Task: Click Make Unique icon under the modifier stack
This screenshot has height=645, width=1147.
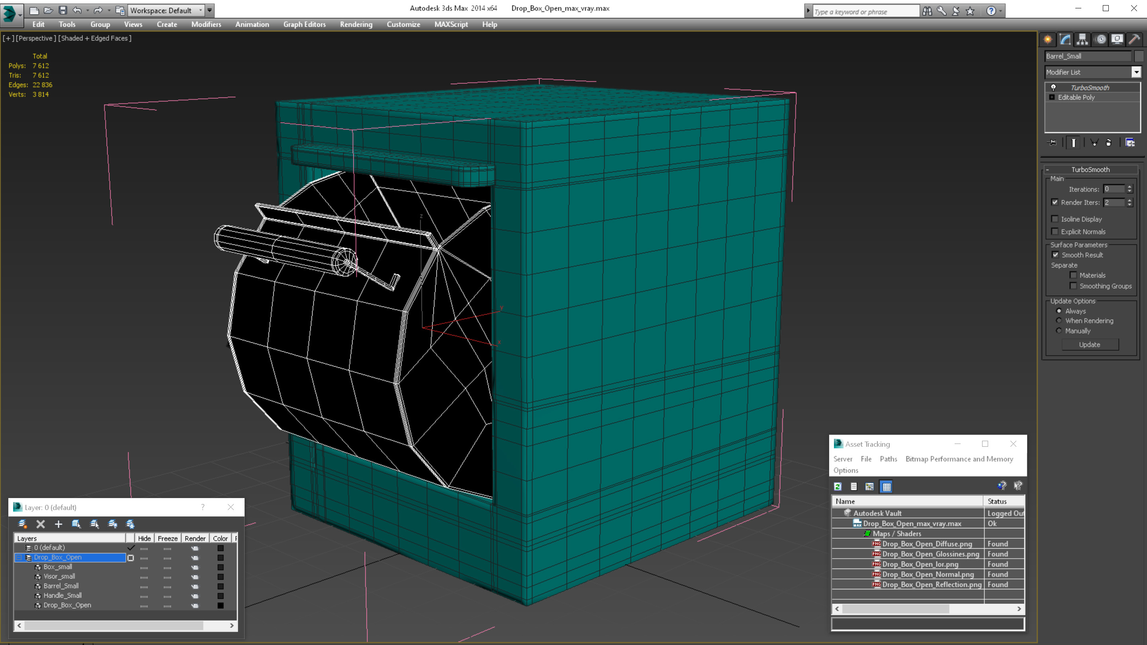Action: click(x=1094, y=143)
